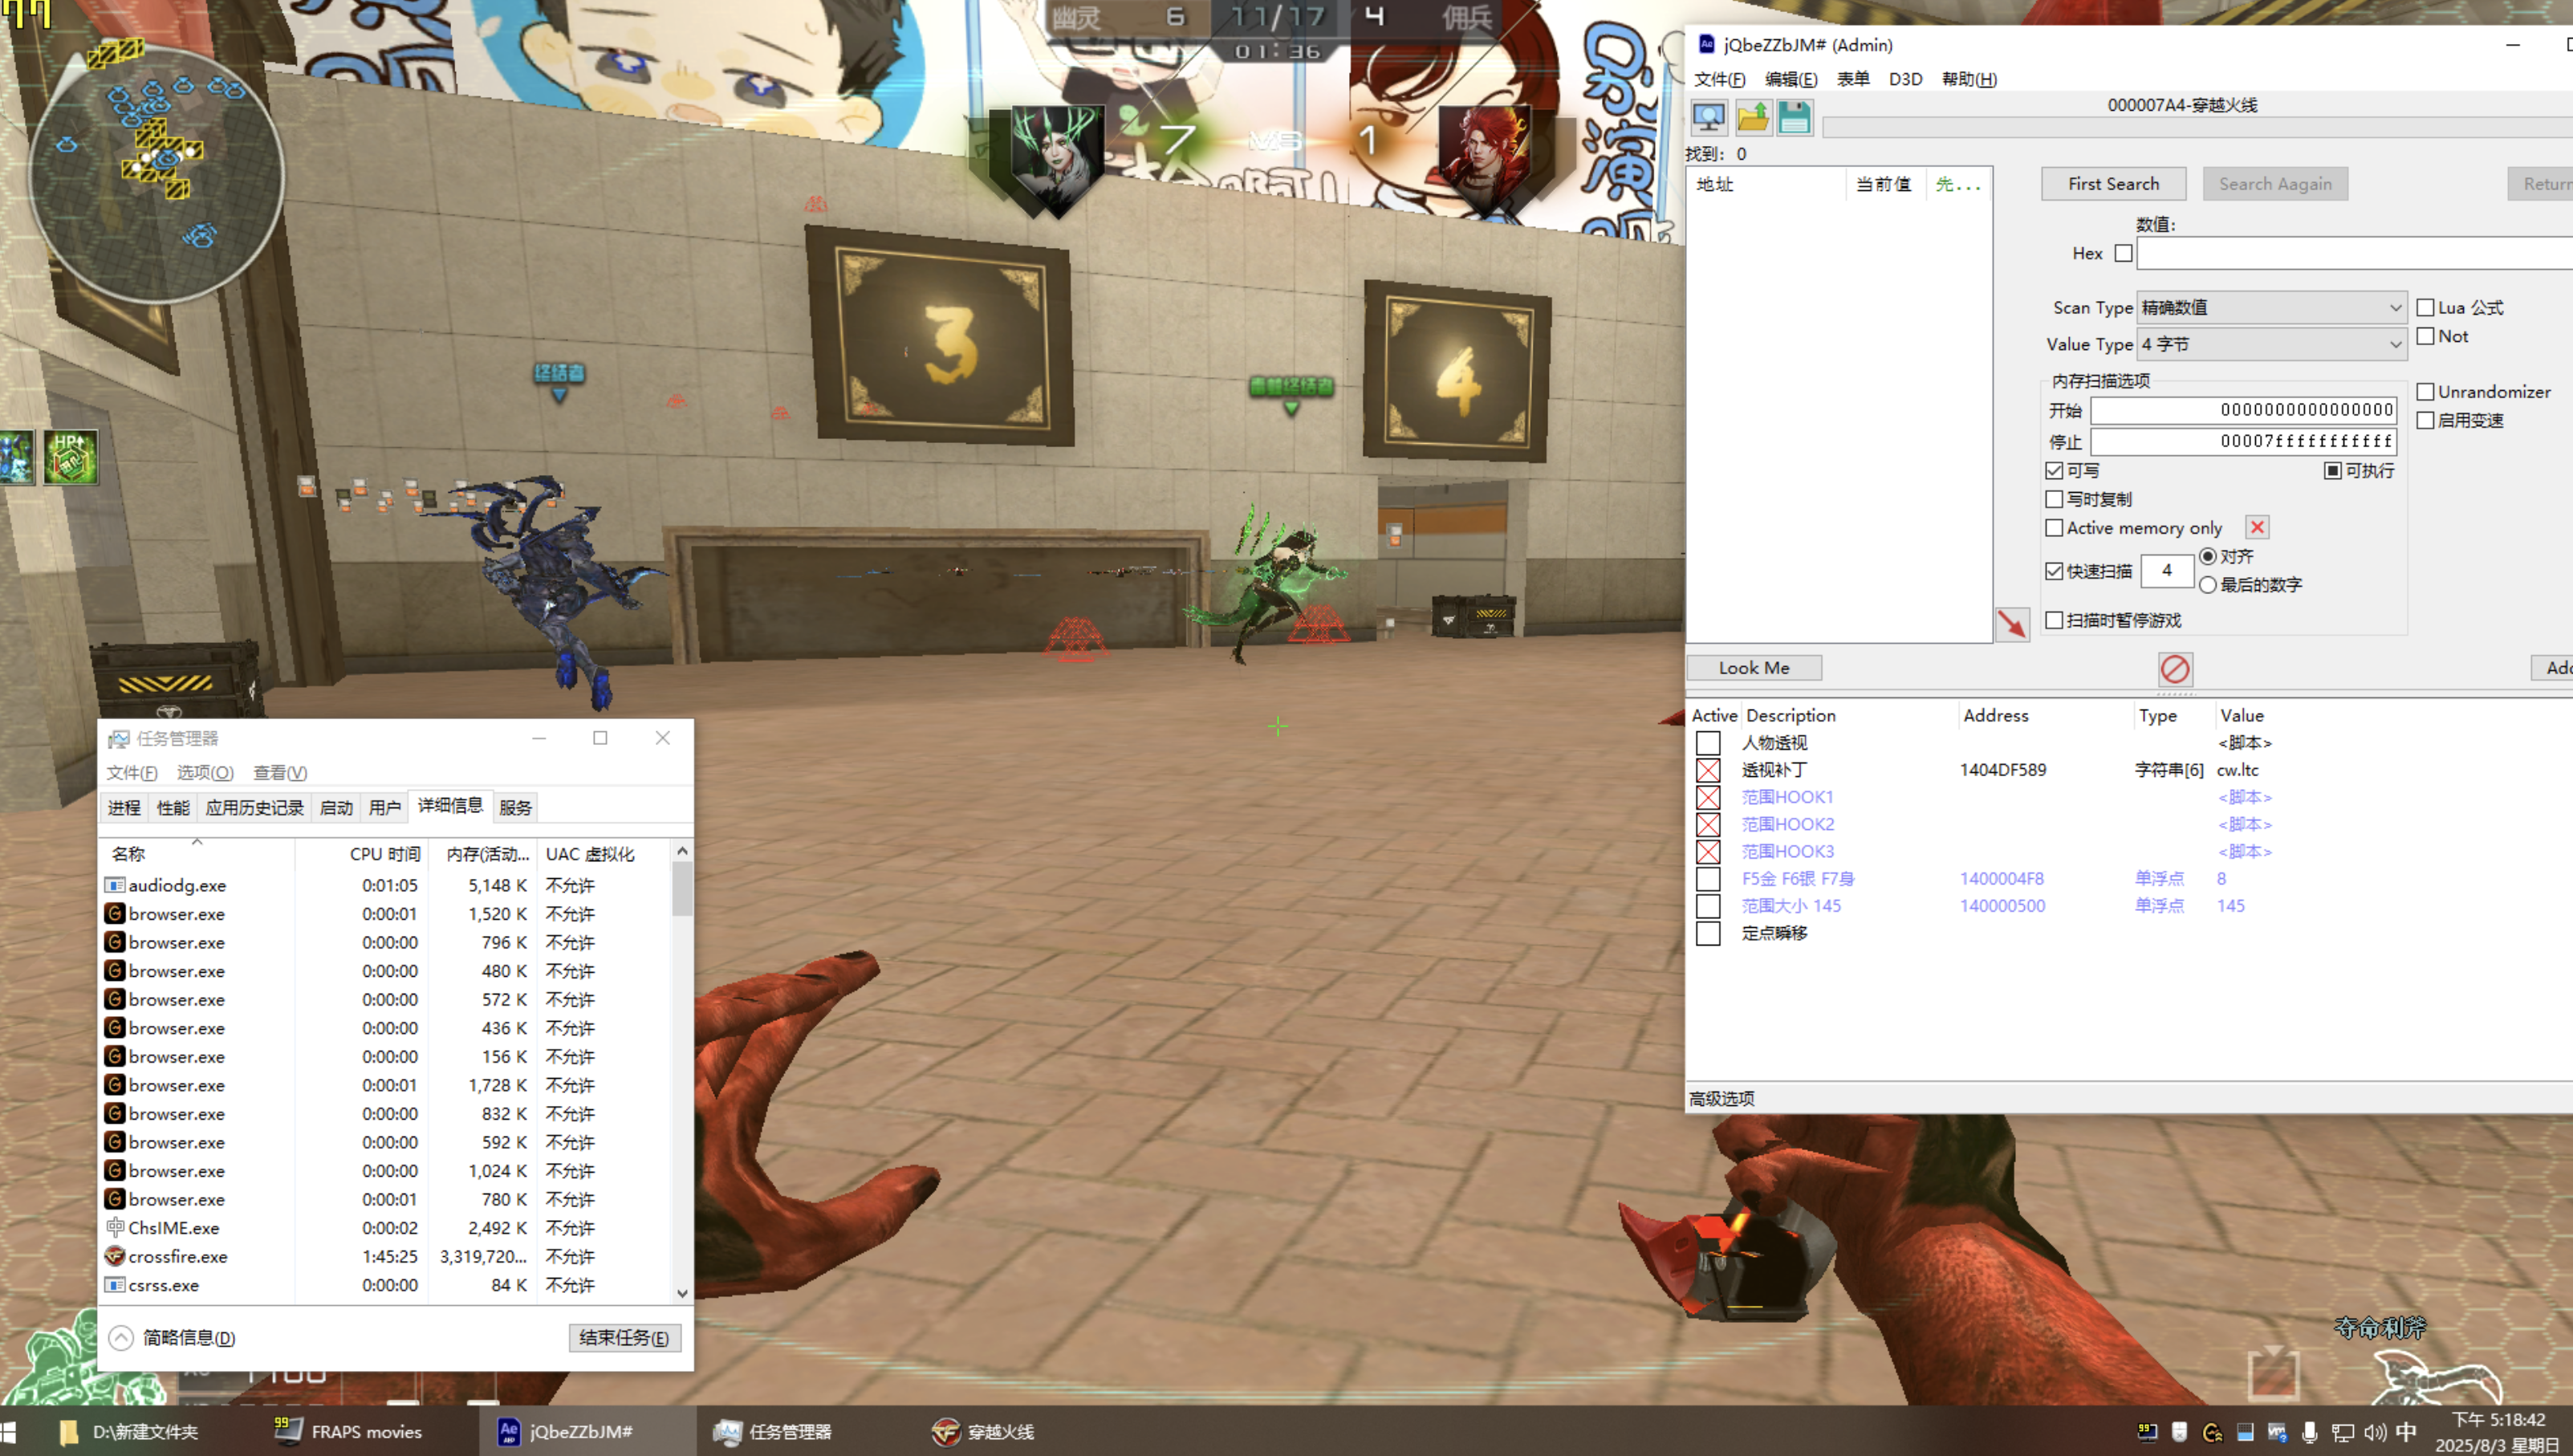This screenshot has width=2573, height=1456.
Task: Switch to the 性能 tab
Action: pos(172,807)
